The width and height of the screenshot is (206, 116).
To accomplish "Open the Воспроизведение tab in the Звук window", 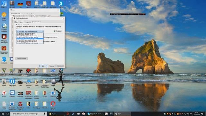I will (x=15, y=14).
